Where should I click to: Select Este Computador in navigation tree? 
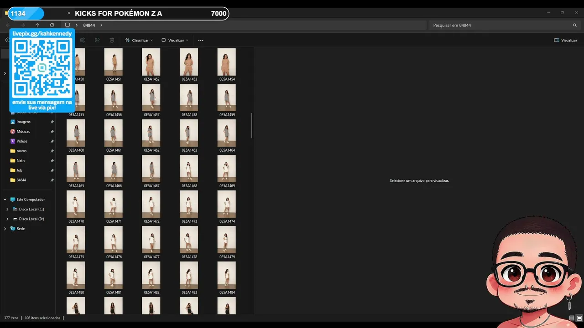[x=31, y=200]
